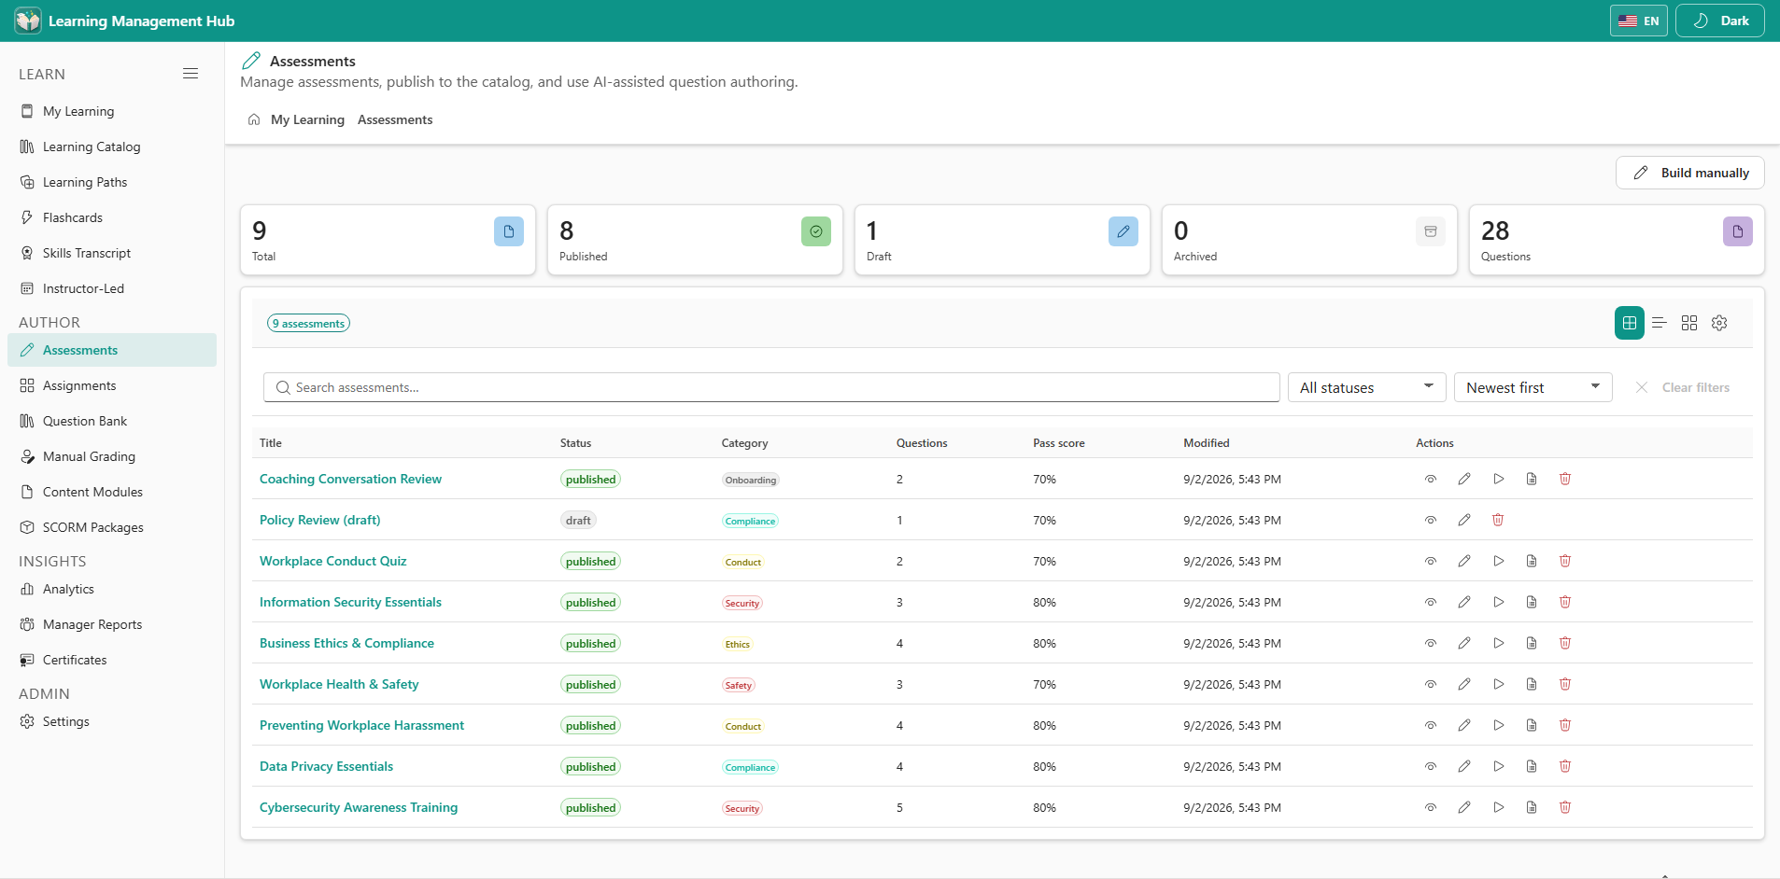
Task: Preview Workplace Conduct Quiz via eye icon
Action: (x=1431, y=561)
